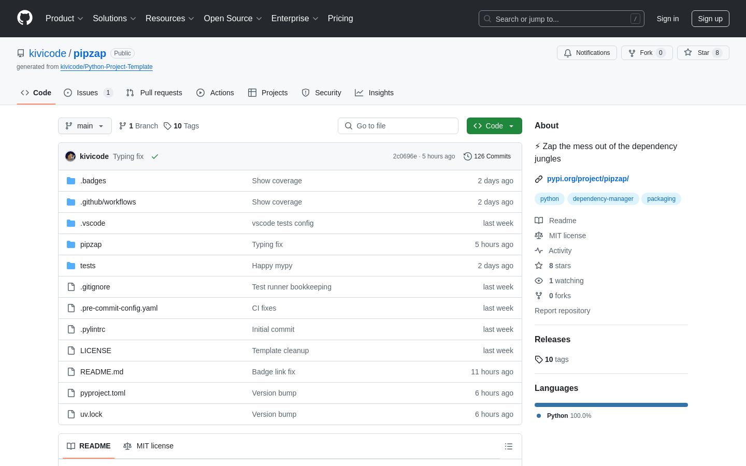Open commit 2c0696e hash link
Viewport: 746px width, 466px height.
click(x=405, y=156)
